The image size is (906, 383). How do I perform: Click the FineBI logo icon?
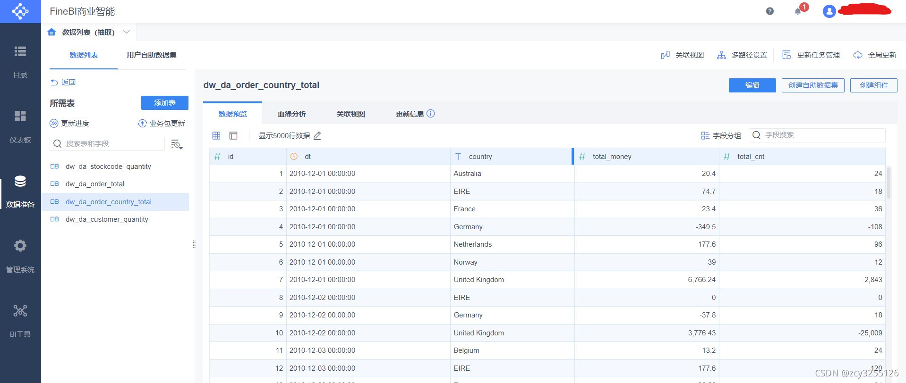[20, 11]
